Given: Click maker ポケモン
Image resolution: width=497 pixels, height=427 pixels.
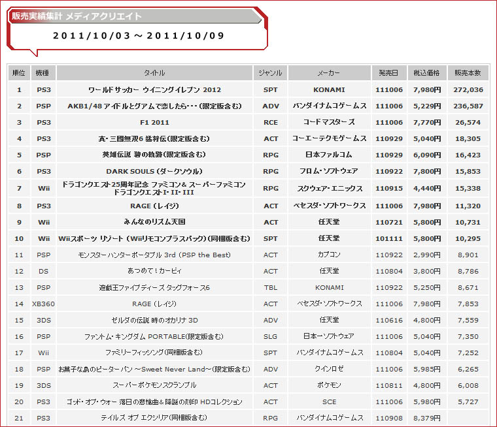Looking at the screenshot, I should [x=330, y=385].
